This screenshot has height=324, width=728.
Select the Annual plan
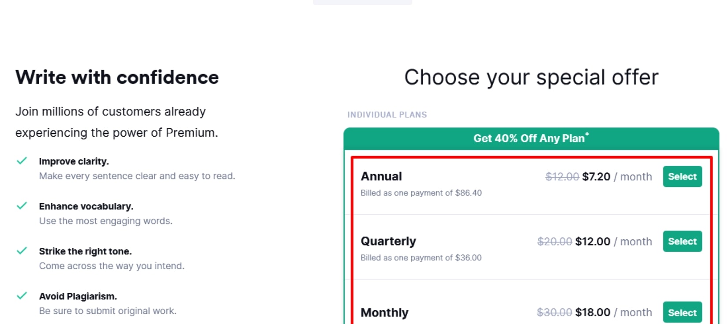coord(682,176)
